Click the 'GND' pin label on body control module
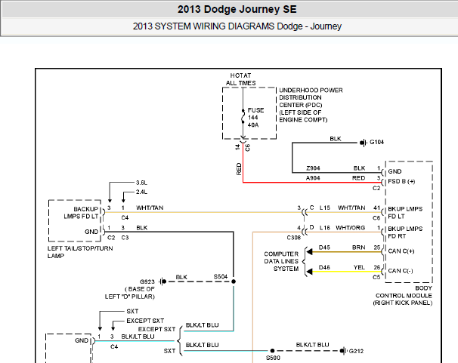 tap(395, 171)
